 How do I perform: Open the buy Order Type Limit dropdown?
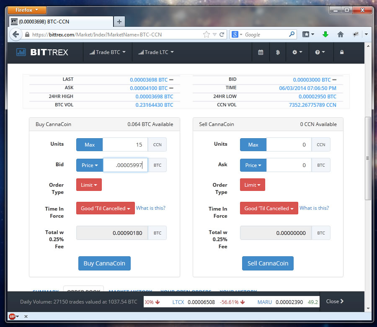click(x=89, y=185)
